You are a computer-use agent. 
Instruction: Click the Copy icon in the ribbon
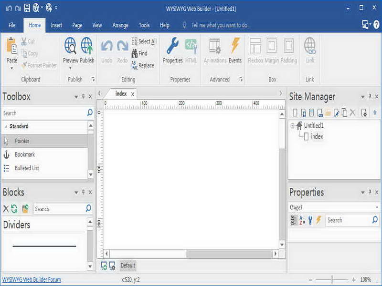tap(24, 53)
